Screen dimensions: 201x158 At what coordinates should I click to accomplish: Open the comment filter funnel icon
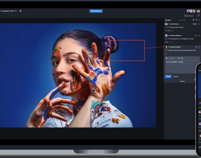[196, 20]
